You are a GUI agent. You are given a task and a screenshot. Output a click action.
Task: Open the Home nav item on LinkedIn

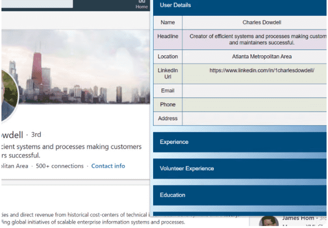coord(142,5)
